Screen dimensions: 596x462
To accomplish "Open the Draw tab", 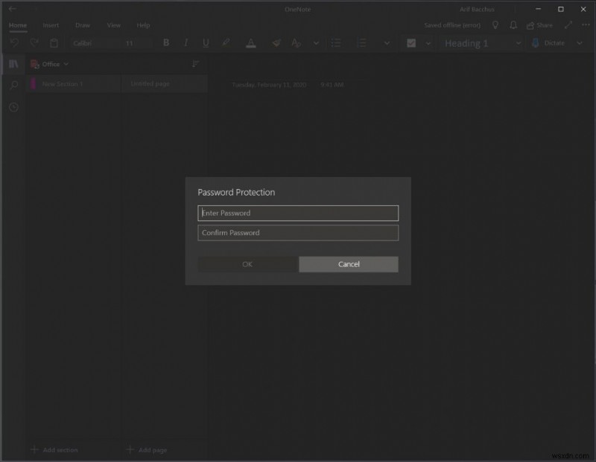I will 83,25.
